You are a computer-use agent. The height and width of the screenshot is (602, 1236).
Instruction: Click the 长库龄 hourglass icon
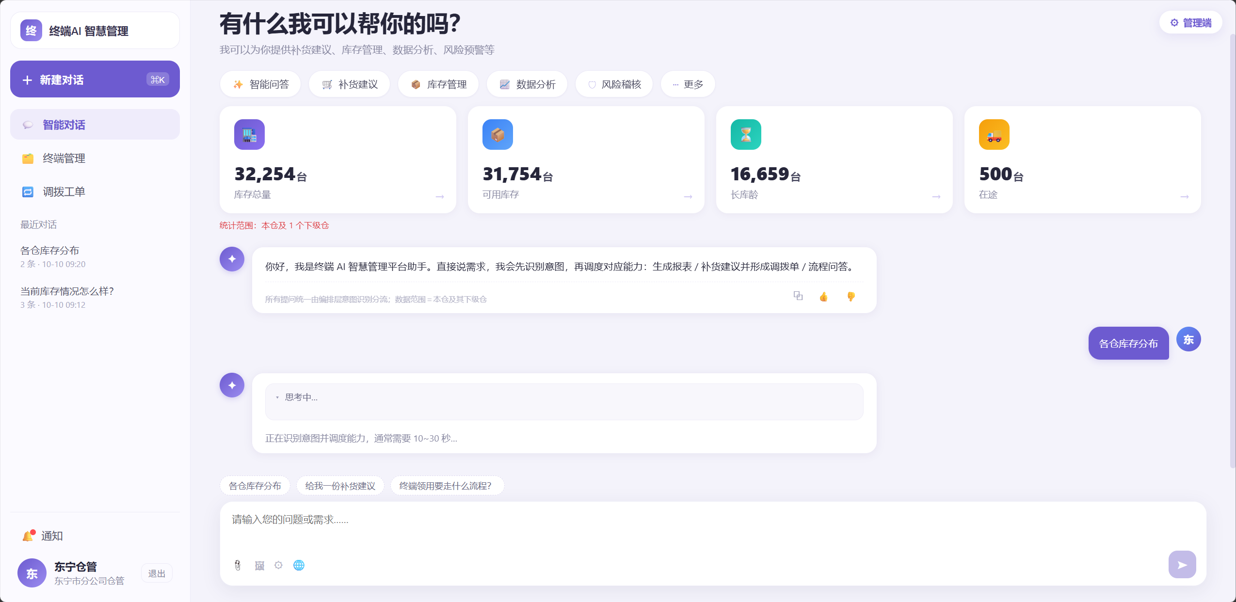click(x=746, y=134)
